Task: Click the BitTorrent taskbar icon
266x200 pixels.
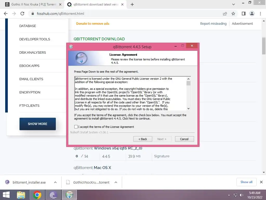Action: click(x=53, y=195)
